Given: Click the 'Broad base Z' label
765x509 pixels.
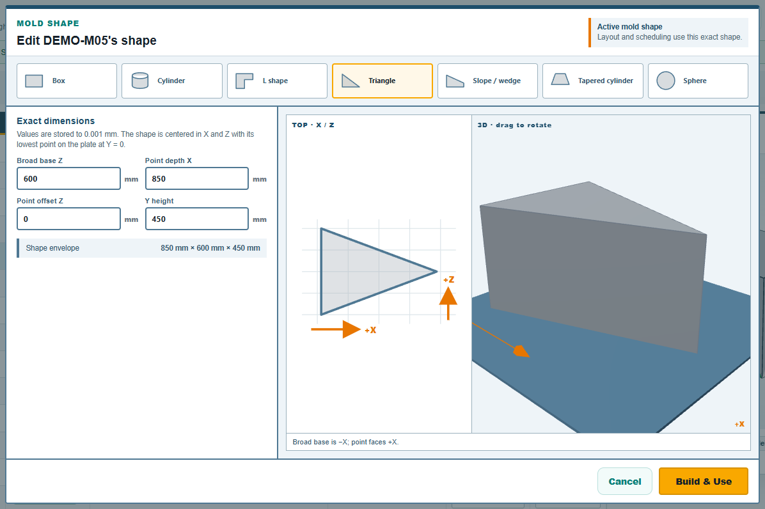Looking at the screenshot, I should 40,161.
